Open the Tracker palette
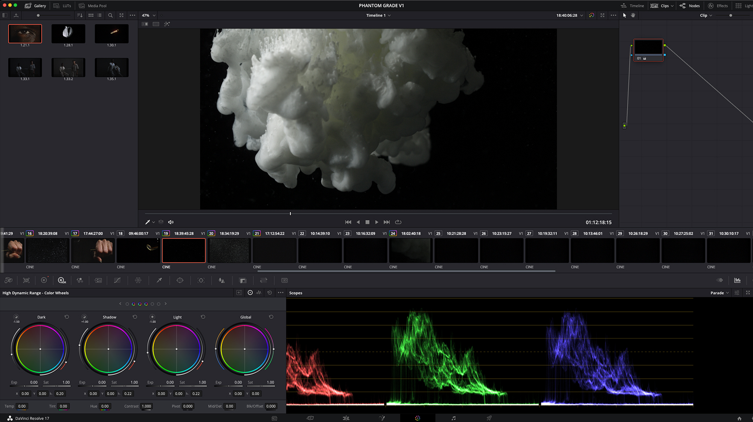 pos(201,280)
